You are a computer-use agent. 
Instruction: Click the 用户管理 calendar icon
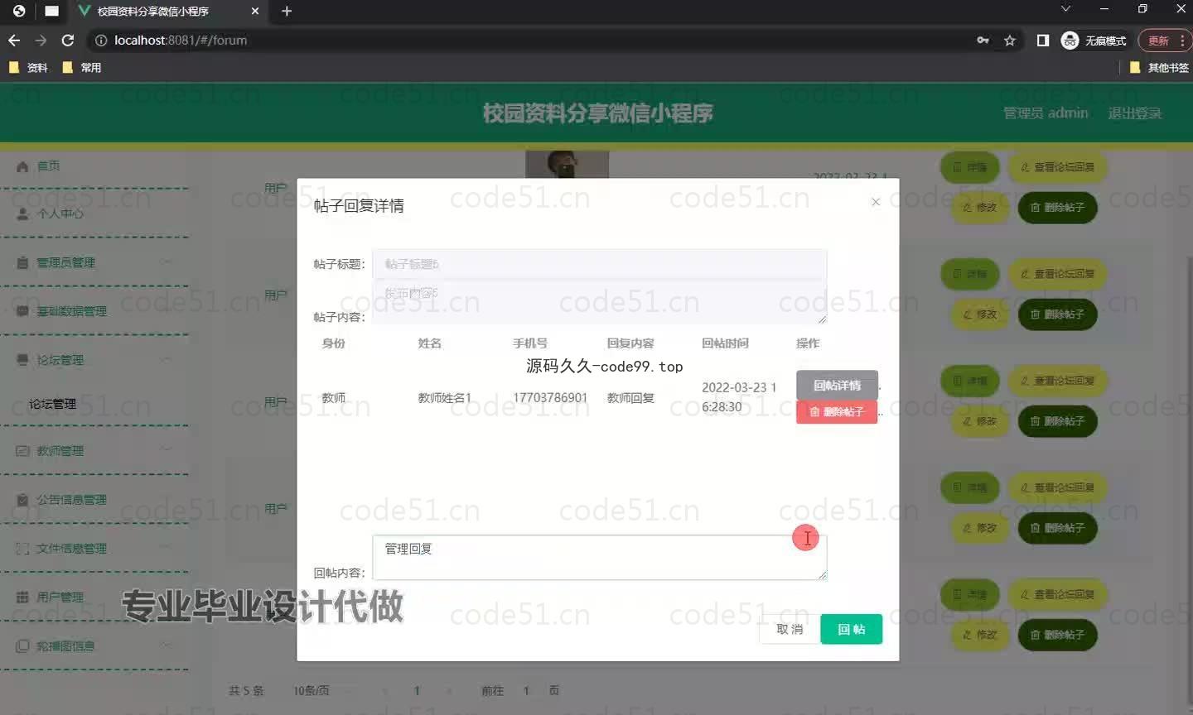click(22, 597)
